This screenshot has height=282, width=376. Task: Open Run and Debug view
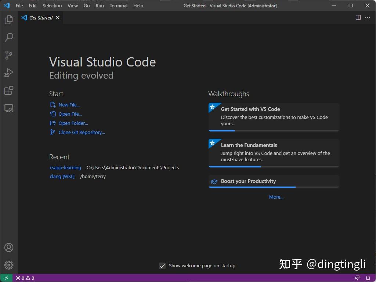[8, 73]
